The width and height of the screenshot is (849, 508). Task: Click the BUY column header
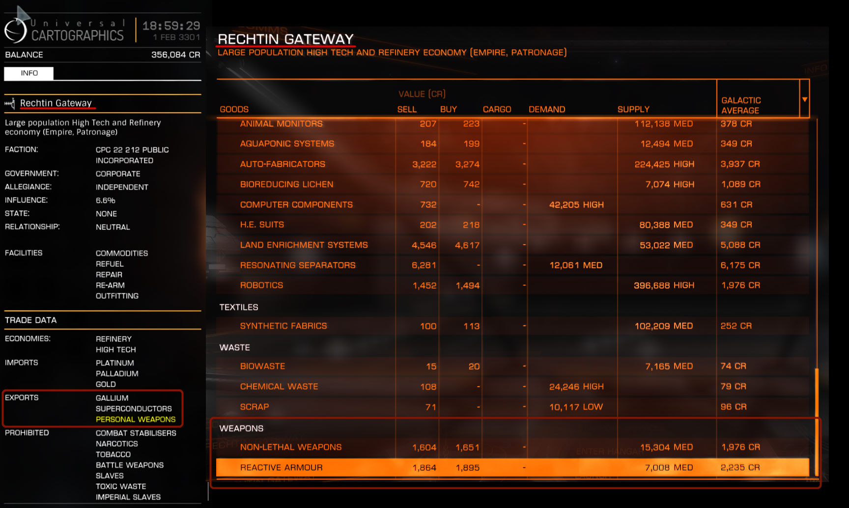449,109
